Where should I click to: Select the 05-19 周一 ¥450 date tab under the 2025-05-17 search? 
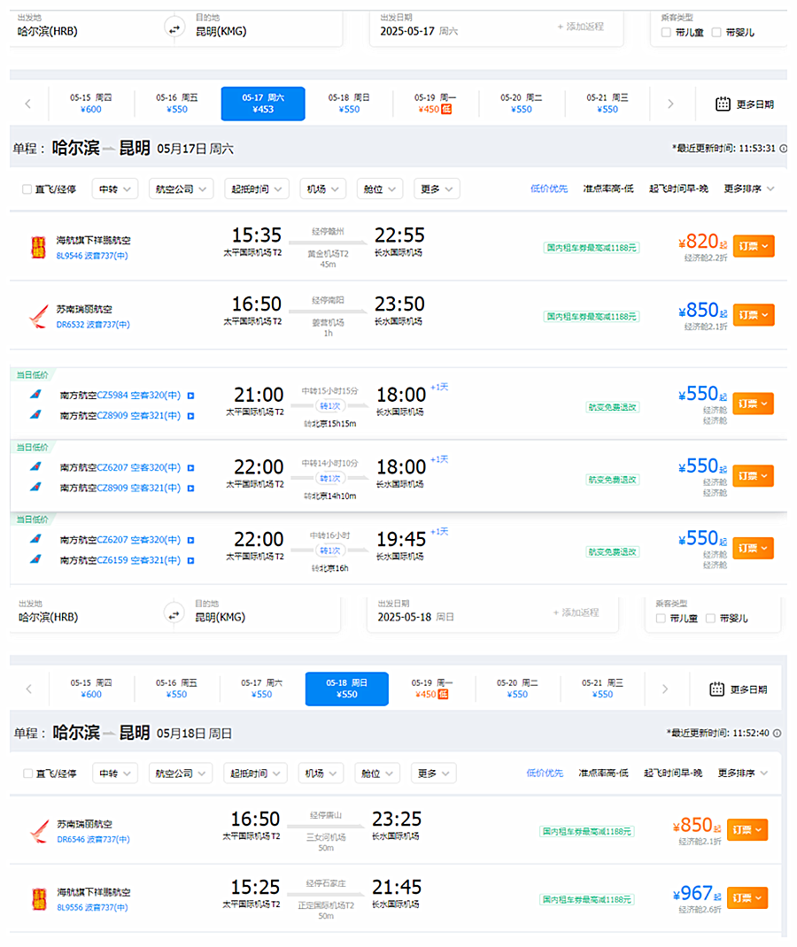click(x=435, y=104)
